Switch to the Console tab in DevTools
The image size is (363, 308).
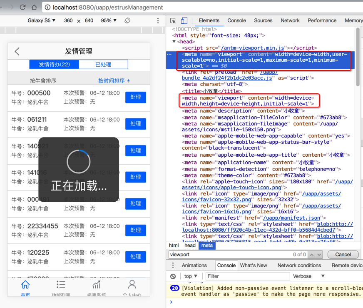pos(236,20)
